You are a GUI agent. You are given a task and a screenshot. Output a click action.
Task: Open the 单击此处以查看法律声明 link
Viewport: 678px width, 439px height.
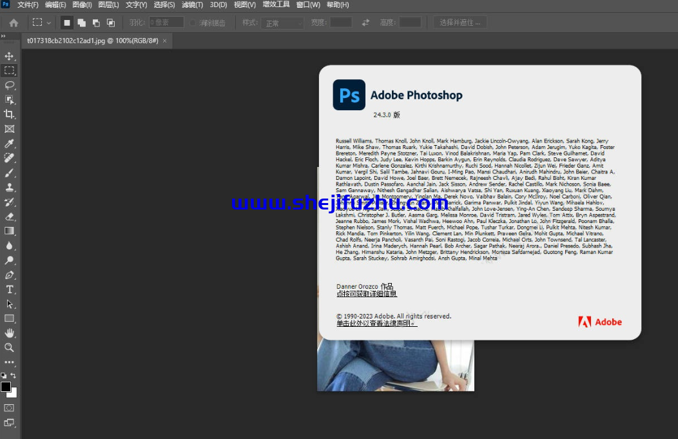[376, 324]
